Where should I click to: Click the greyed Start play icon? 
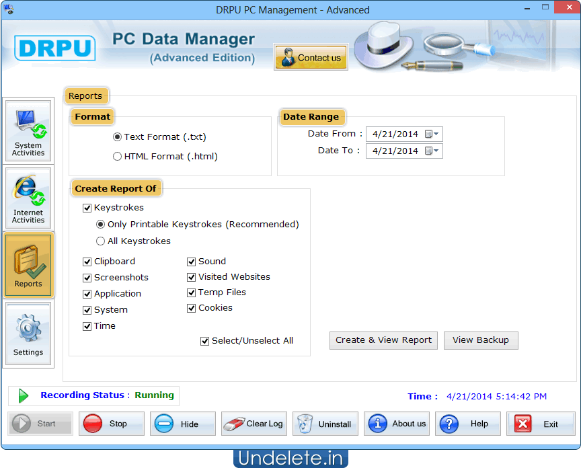pyautogui.click(x=22, y=424)
